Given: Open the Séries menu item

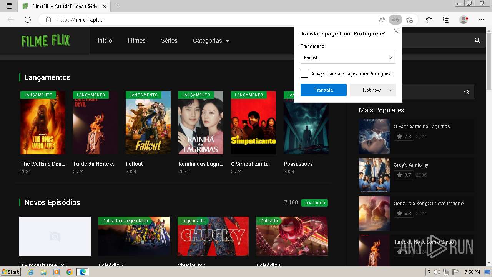Looking at the screenshot, I should click(x=169, y=41).
